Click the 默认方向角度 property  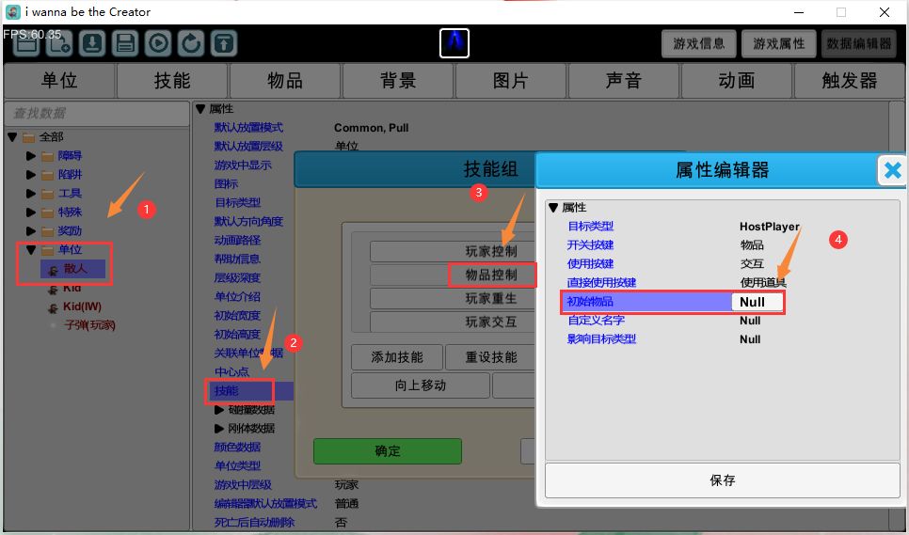point(248,221)
